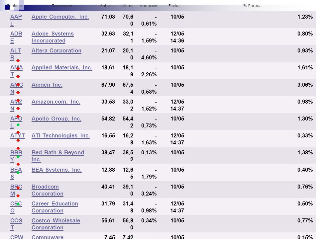This screenshot has width=319, height=239.
Task: Open the Apollo Group, Inc. link
Action: coord(56,119)
